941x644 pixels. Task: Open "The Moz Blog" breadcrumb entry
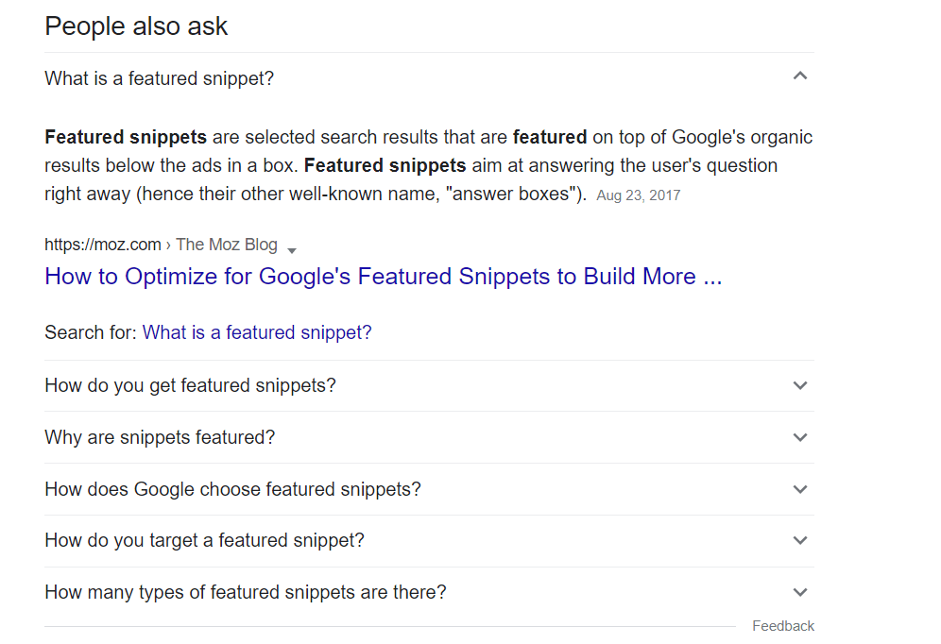227,244
